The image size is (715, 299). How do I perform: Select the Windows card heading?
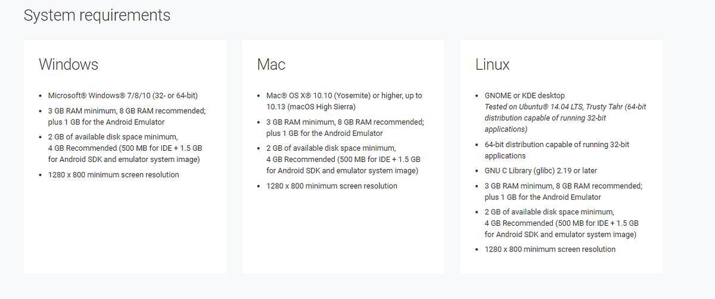[x=69, y=64]
